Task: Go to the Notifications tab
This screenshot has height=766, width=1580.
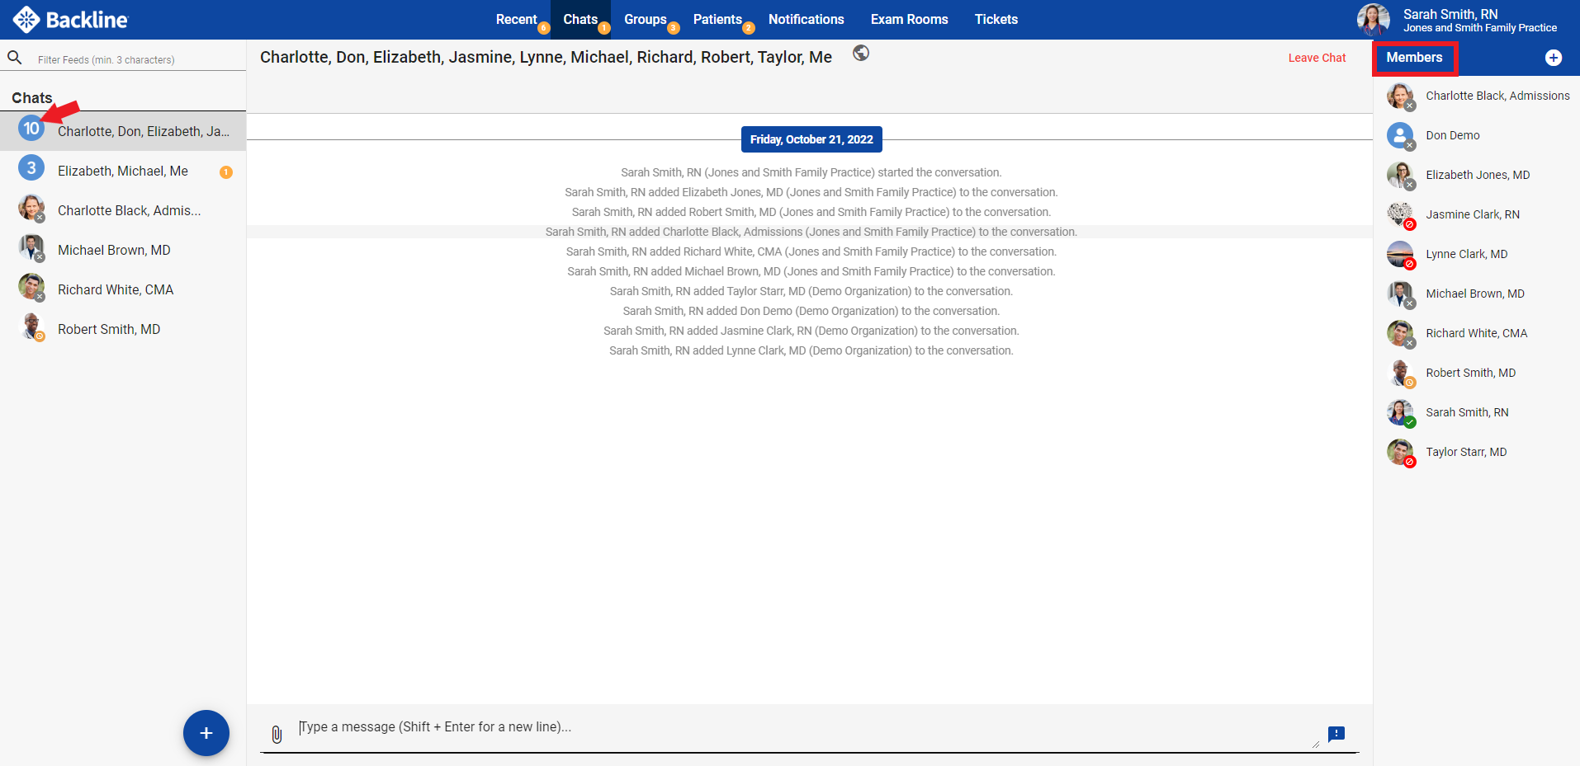Action: (806, 20)
